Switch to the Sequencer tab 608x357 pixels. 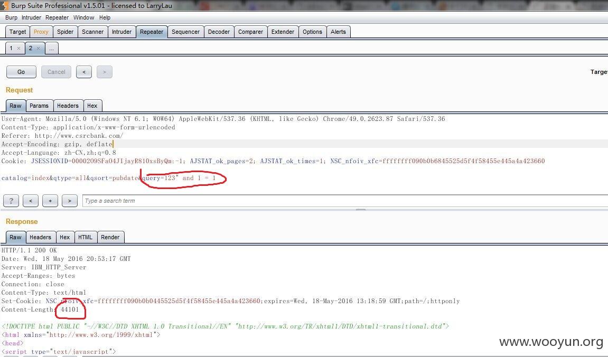pyautogui.click(x=186, y=32)
